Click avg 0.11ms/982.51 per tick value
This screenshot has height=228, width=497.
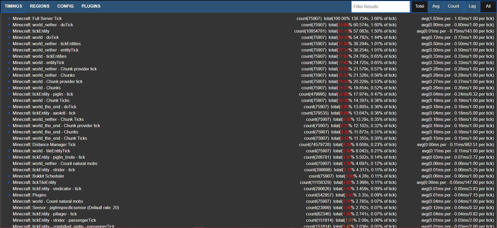click(455, 145)
